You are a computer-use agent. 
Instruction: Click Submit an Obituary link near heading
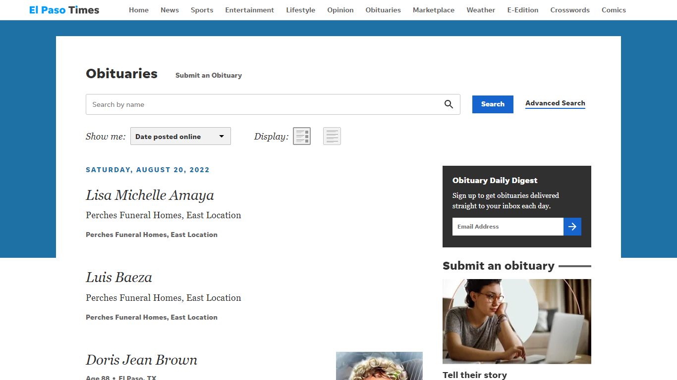pos(209,75)
